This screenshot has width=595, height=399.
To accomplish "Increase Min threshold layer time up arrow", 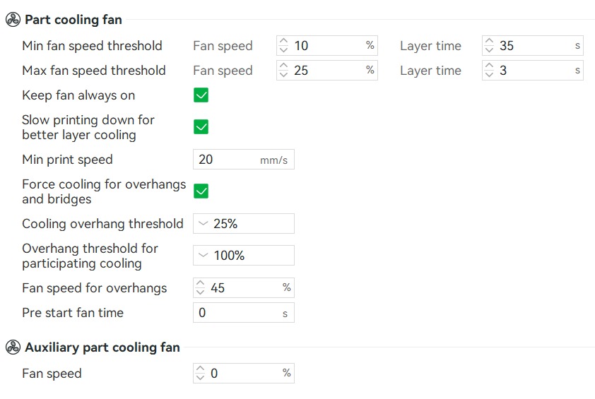I will tap(489, 41).
